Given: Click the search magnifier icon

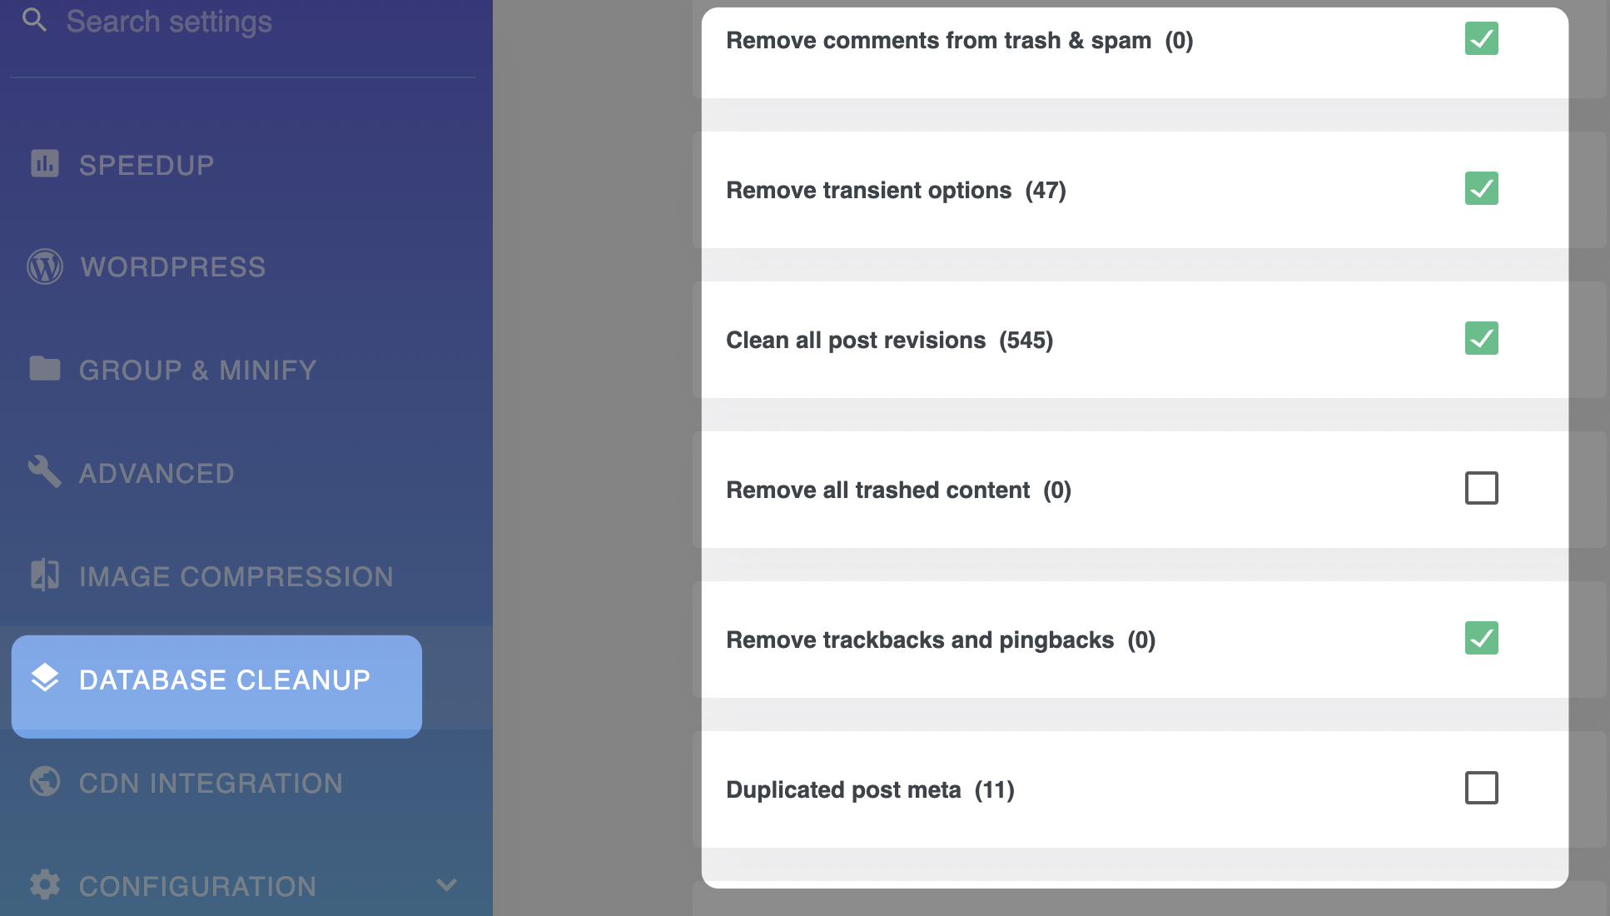Looking at the screenshot, I should tap(34, 19).
